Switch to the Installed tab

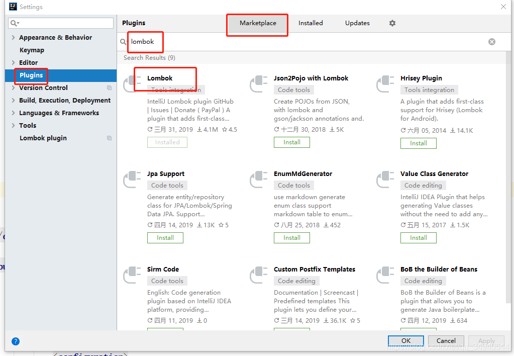coord(311,23)
